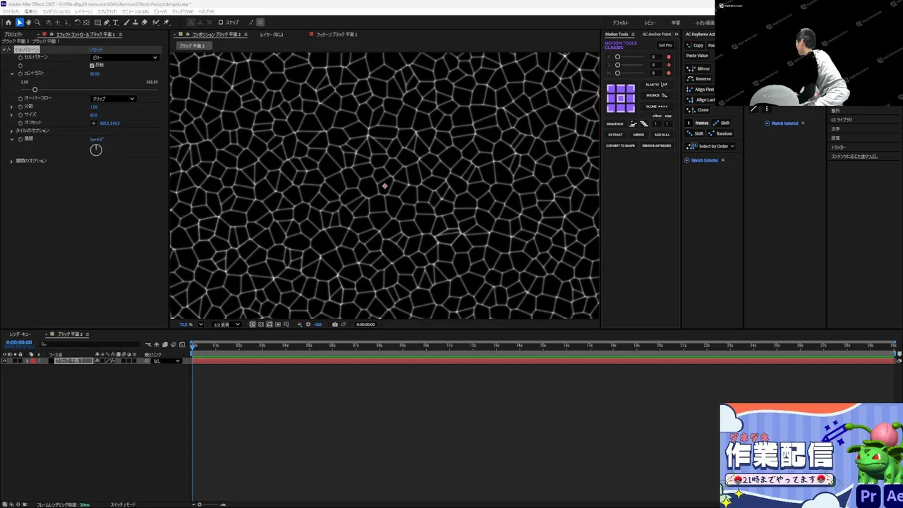
Task: Select the Home icon in toolbar
Action: (8, 23)
